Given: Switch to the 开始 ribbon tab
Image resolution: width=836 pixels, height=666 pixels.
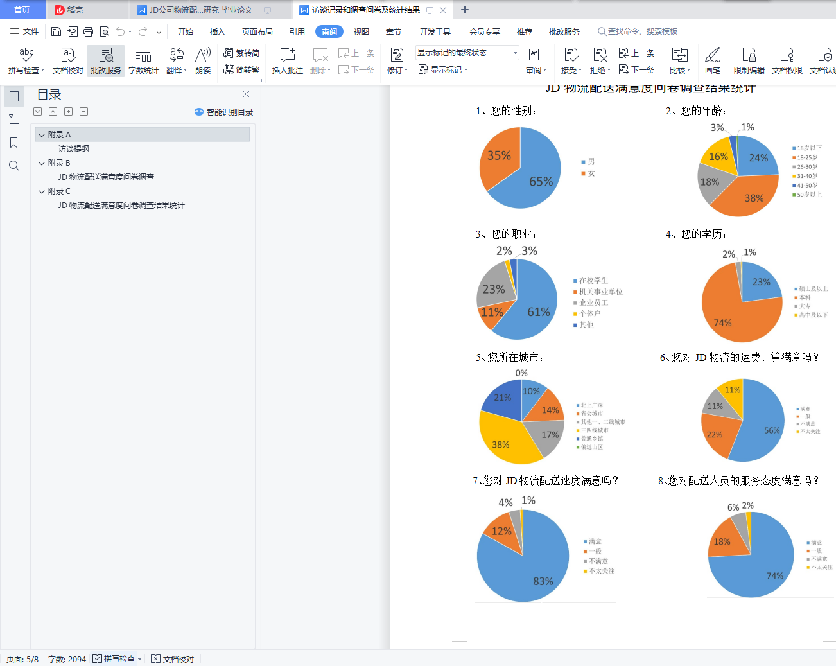Looking at the screenshot, I should coord(186,31).
